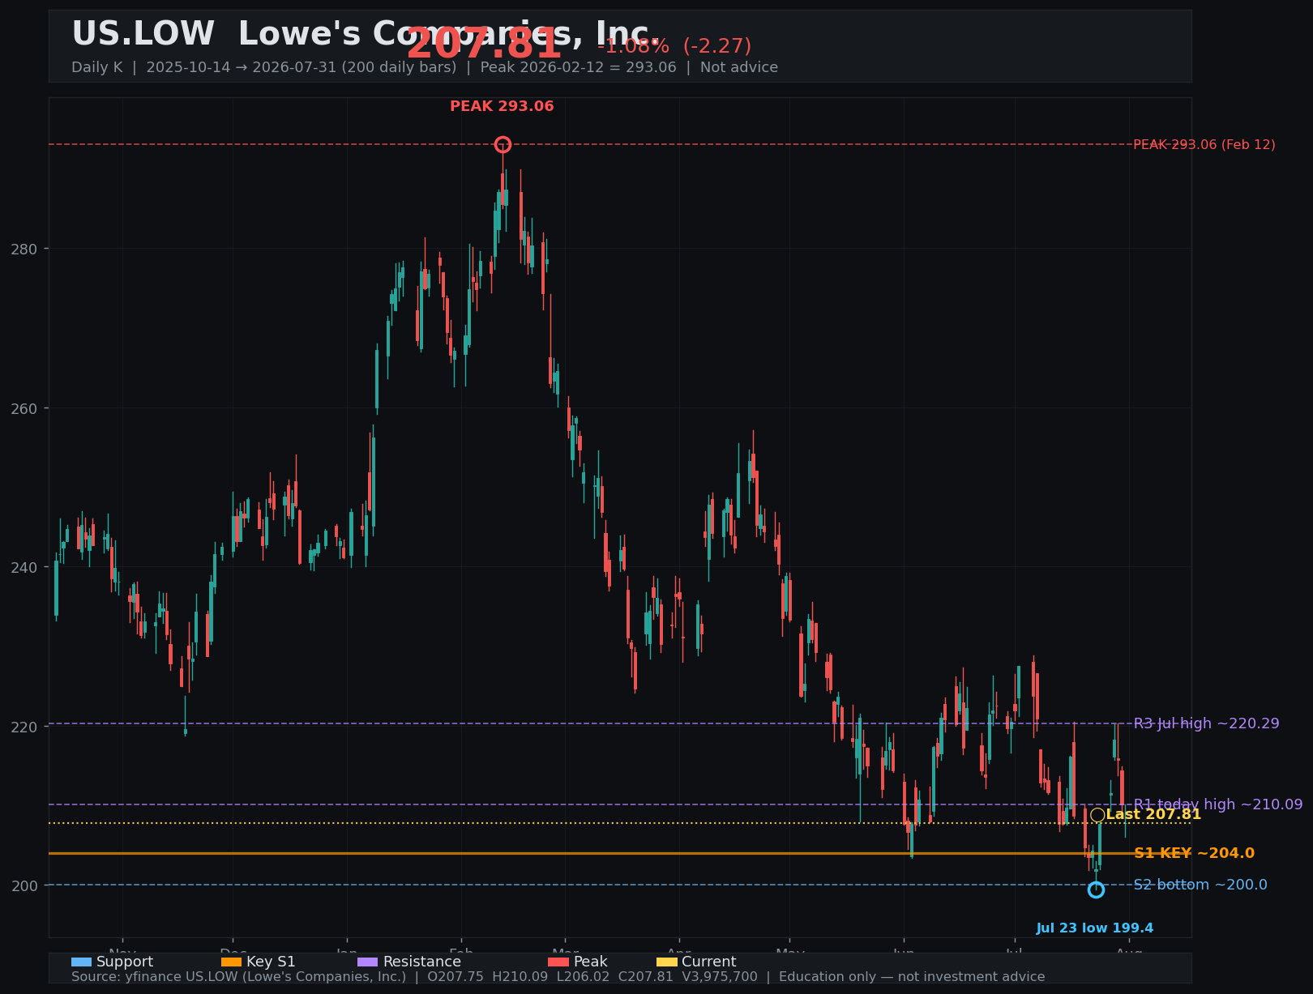Click the red peak circle marker at 293.06
This screenshot has width=1313, height=994.
[x=503, y=145]
